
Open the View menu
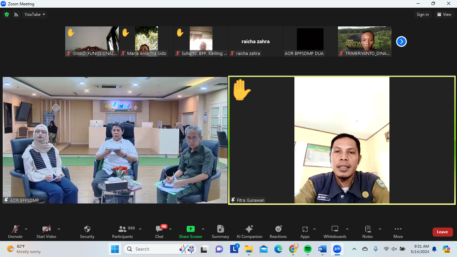445,14
